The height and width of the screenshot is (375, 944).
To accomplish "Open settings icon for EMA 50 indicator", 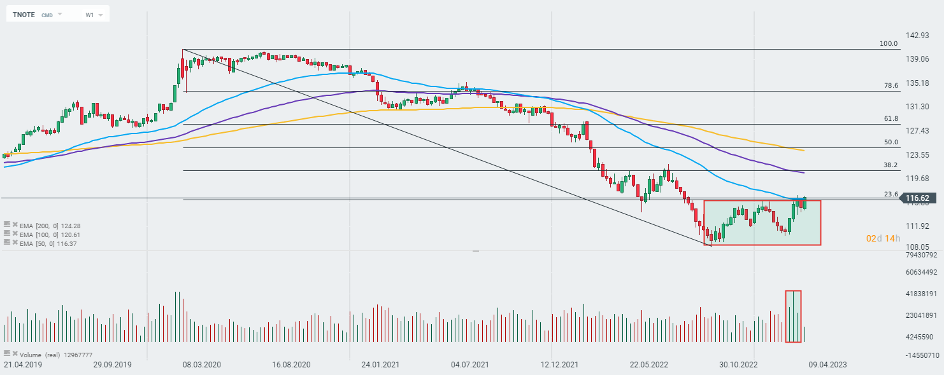I will point(6,243).
